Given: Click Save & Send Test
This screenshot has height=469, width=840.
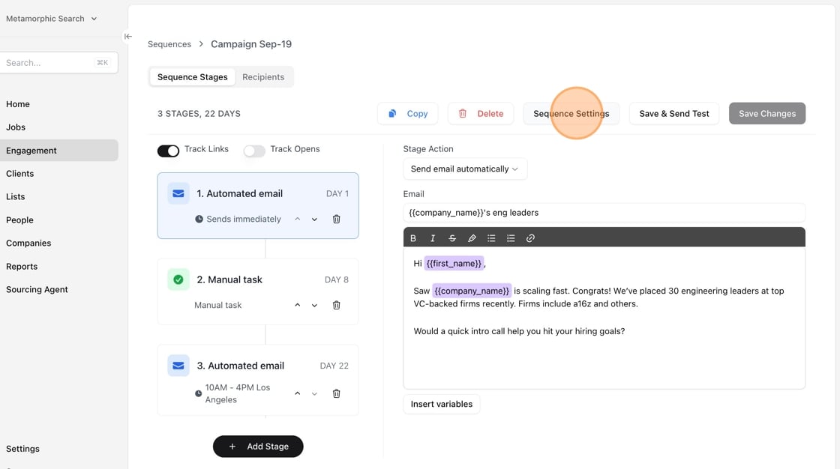Looking at the screenshot, I should [x=674, y=113].
